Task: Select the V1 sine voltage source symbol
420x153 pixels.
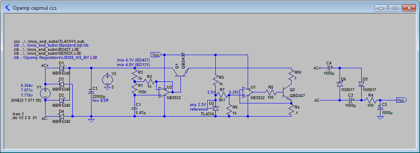Action: tap(45, 94)
